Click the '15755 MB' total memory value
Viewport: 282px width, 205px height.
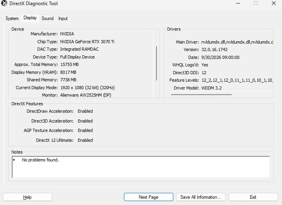pyautogui.click(x=69, y=64)
